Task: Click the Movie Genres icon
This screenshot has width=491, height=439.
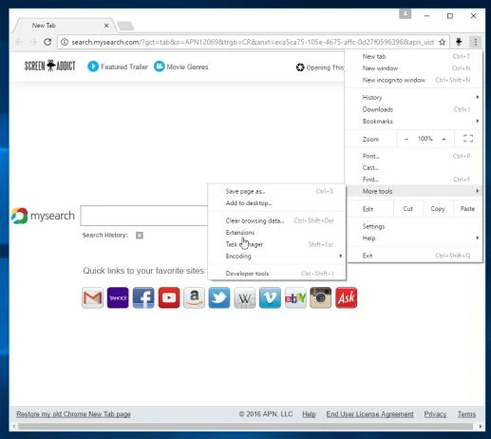Action: pyautogui.click(x=160, y=67)
